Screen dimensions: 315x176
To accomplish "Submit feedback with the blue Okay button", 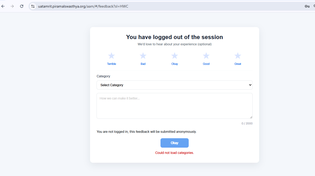I will [174, 143].
